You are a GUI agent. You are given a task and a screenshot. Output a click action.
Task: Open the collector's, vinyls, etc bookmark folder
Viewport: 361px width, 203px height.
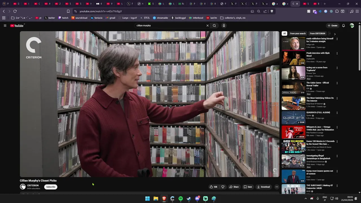233,18
